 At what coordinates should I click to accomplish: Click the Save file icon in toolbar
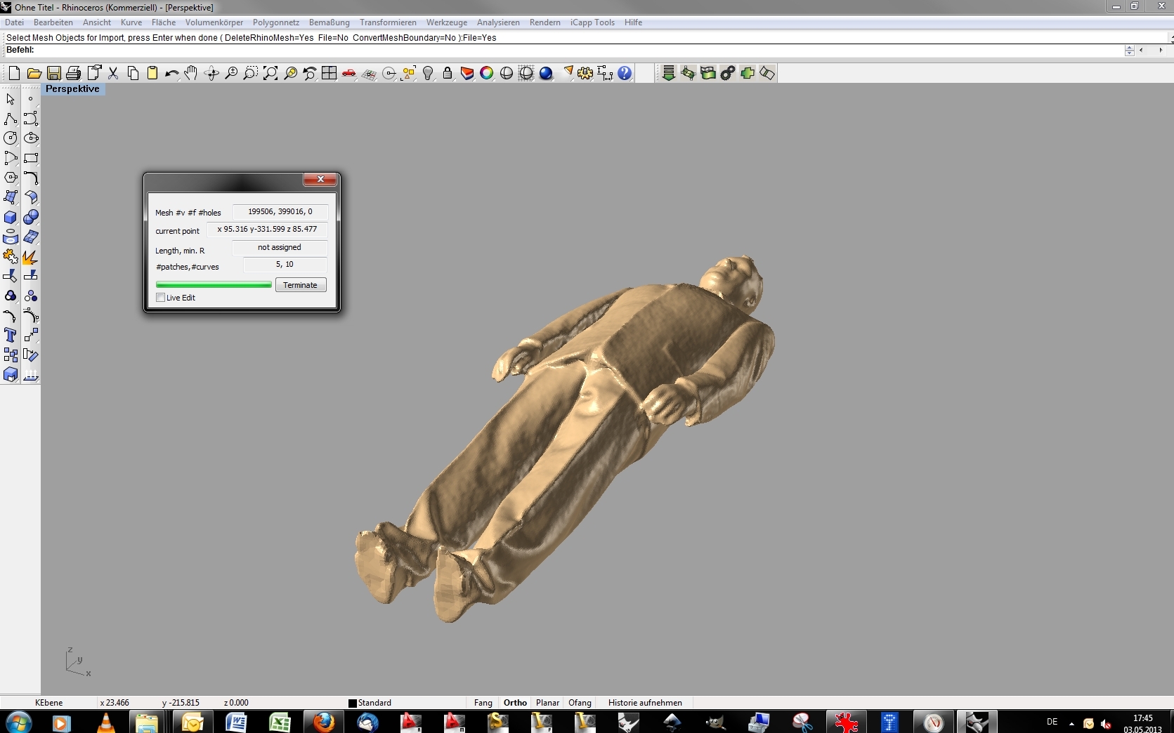[x=53, y=73]
